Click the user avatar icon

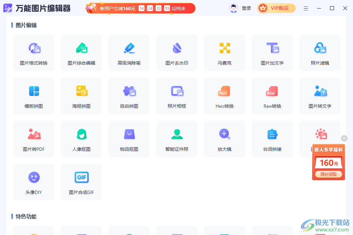(x=233, y=8)
